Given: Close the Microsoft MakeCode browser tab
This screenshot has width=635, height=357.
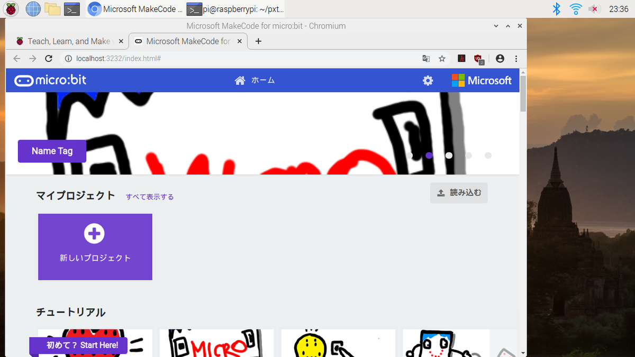Looking at the screenshot, I should click(240, 41).
